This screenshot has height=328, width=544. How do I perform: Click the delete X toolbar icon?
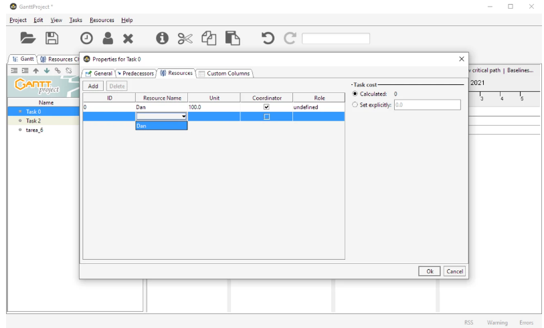click(x=128, y=39)
